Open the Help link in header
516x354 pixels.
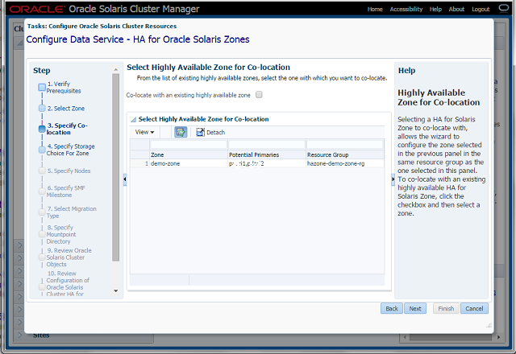coord(435,9)
